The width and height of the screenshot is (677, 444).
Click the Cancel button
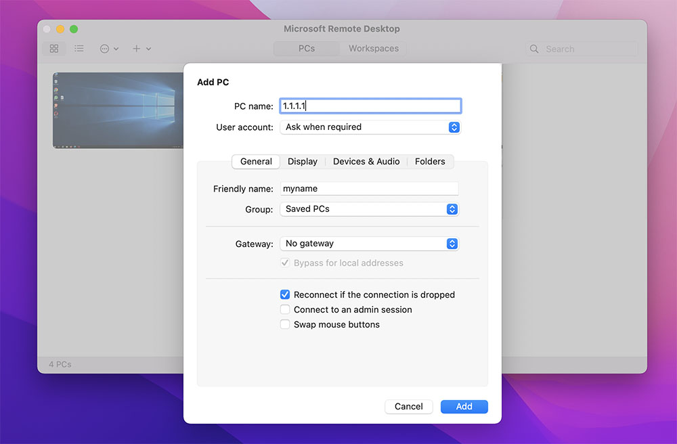tap(408, 407)
